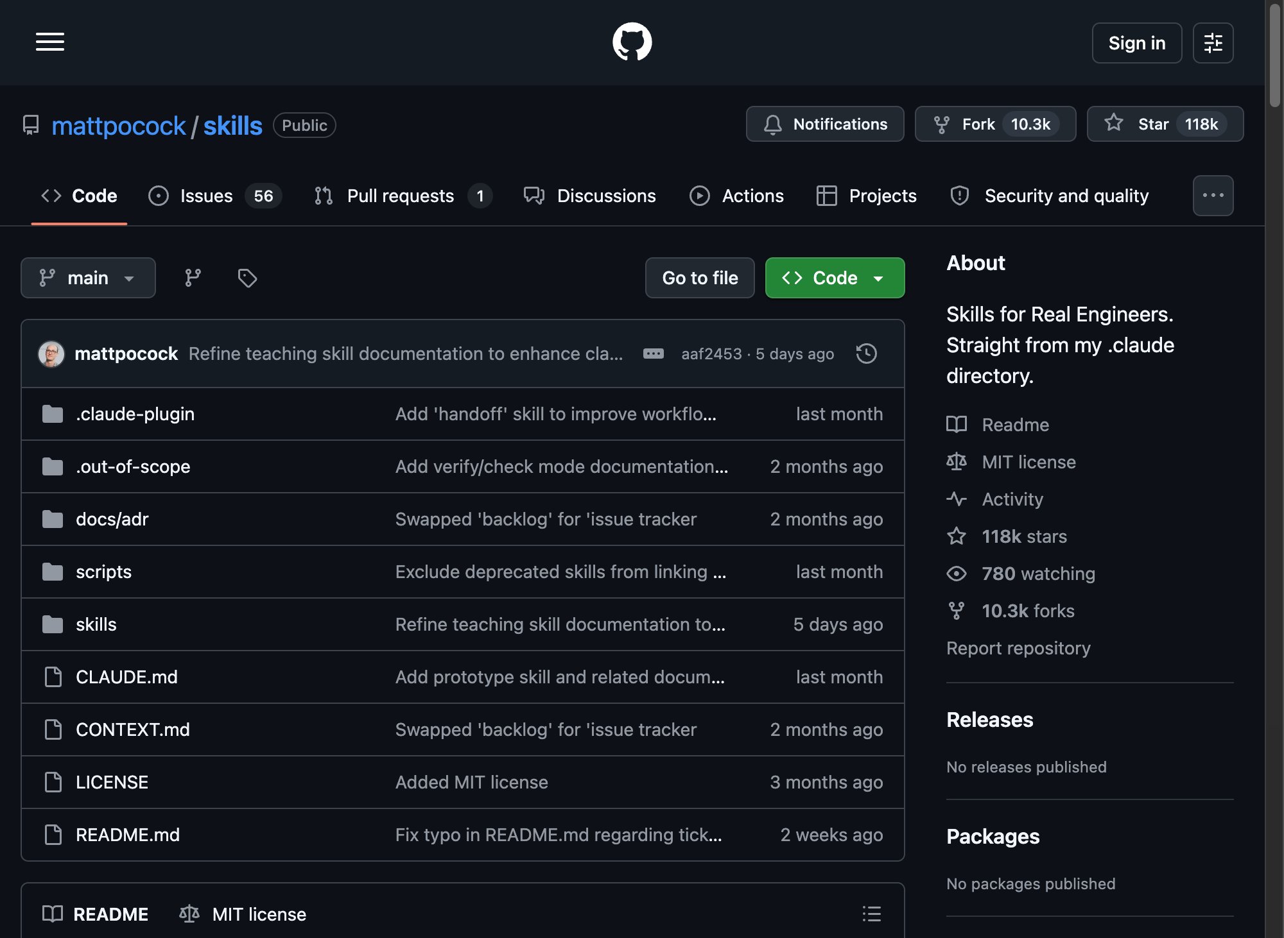Screen dimensions: 1284x938
Task: Open the Actions tab
Action: [736, 196]
